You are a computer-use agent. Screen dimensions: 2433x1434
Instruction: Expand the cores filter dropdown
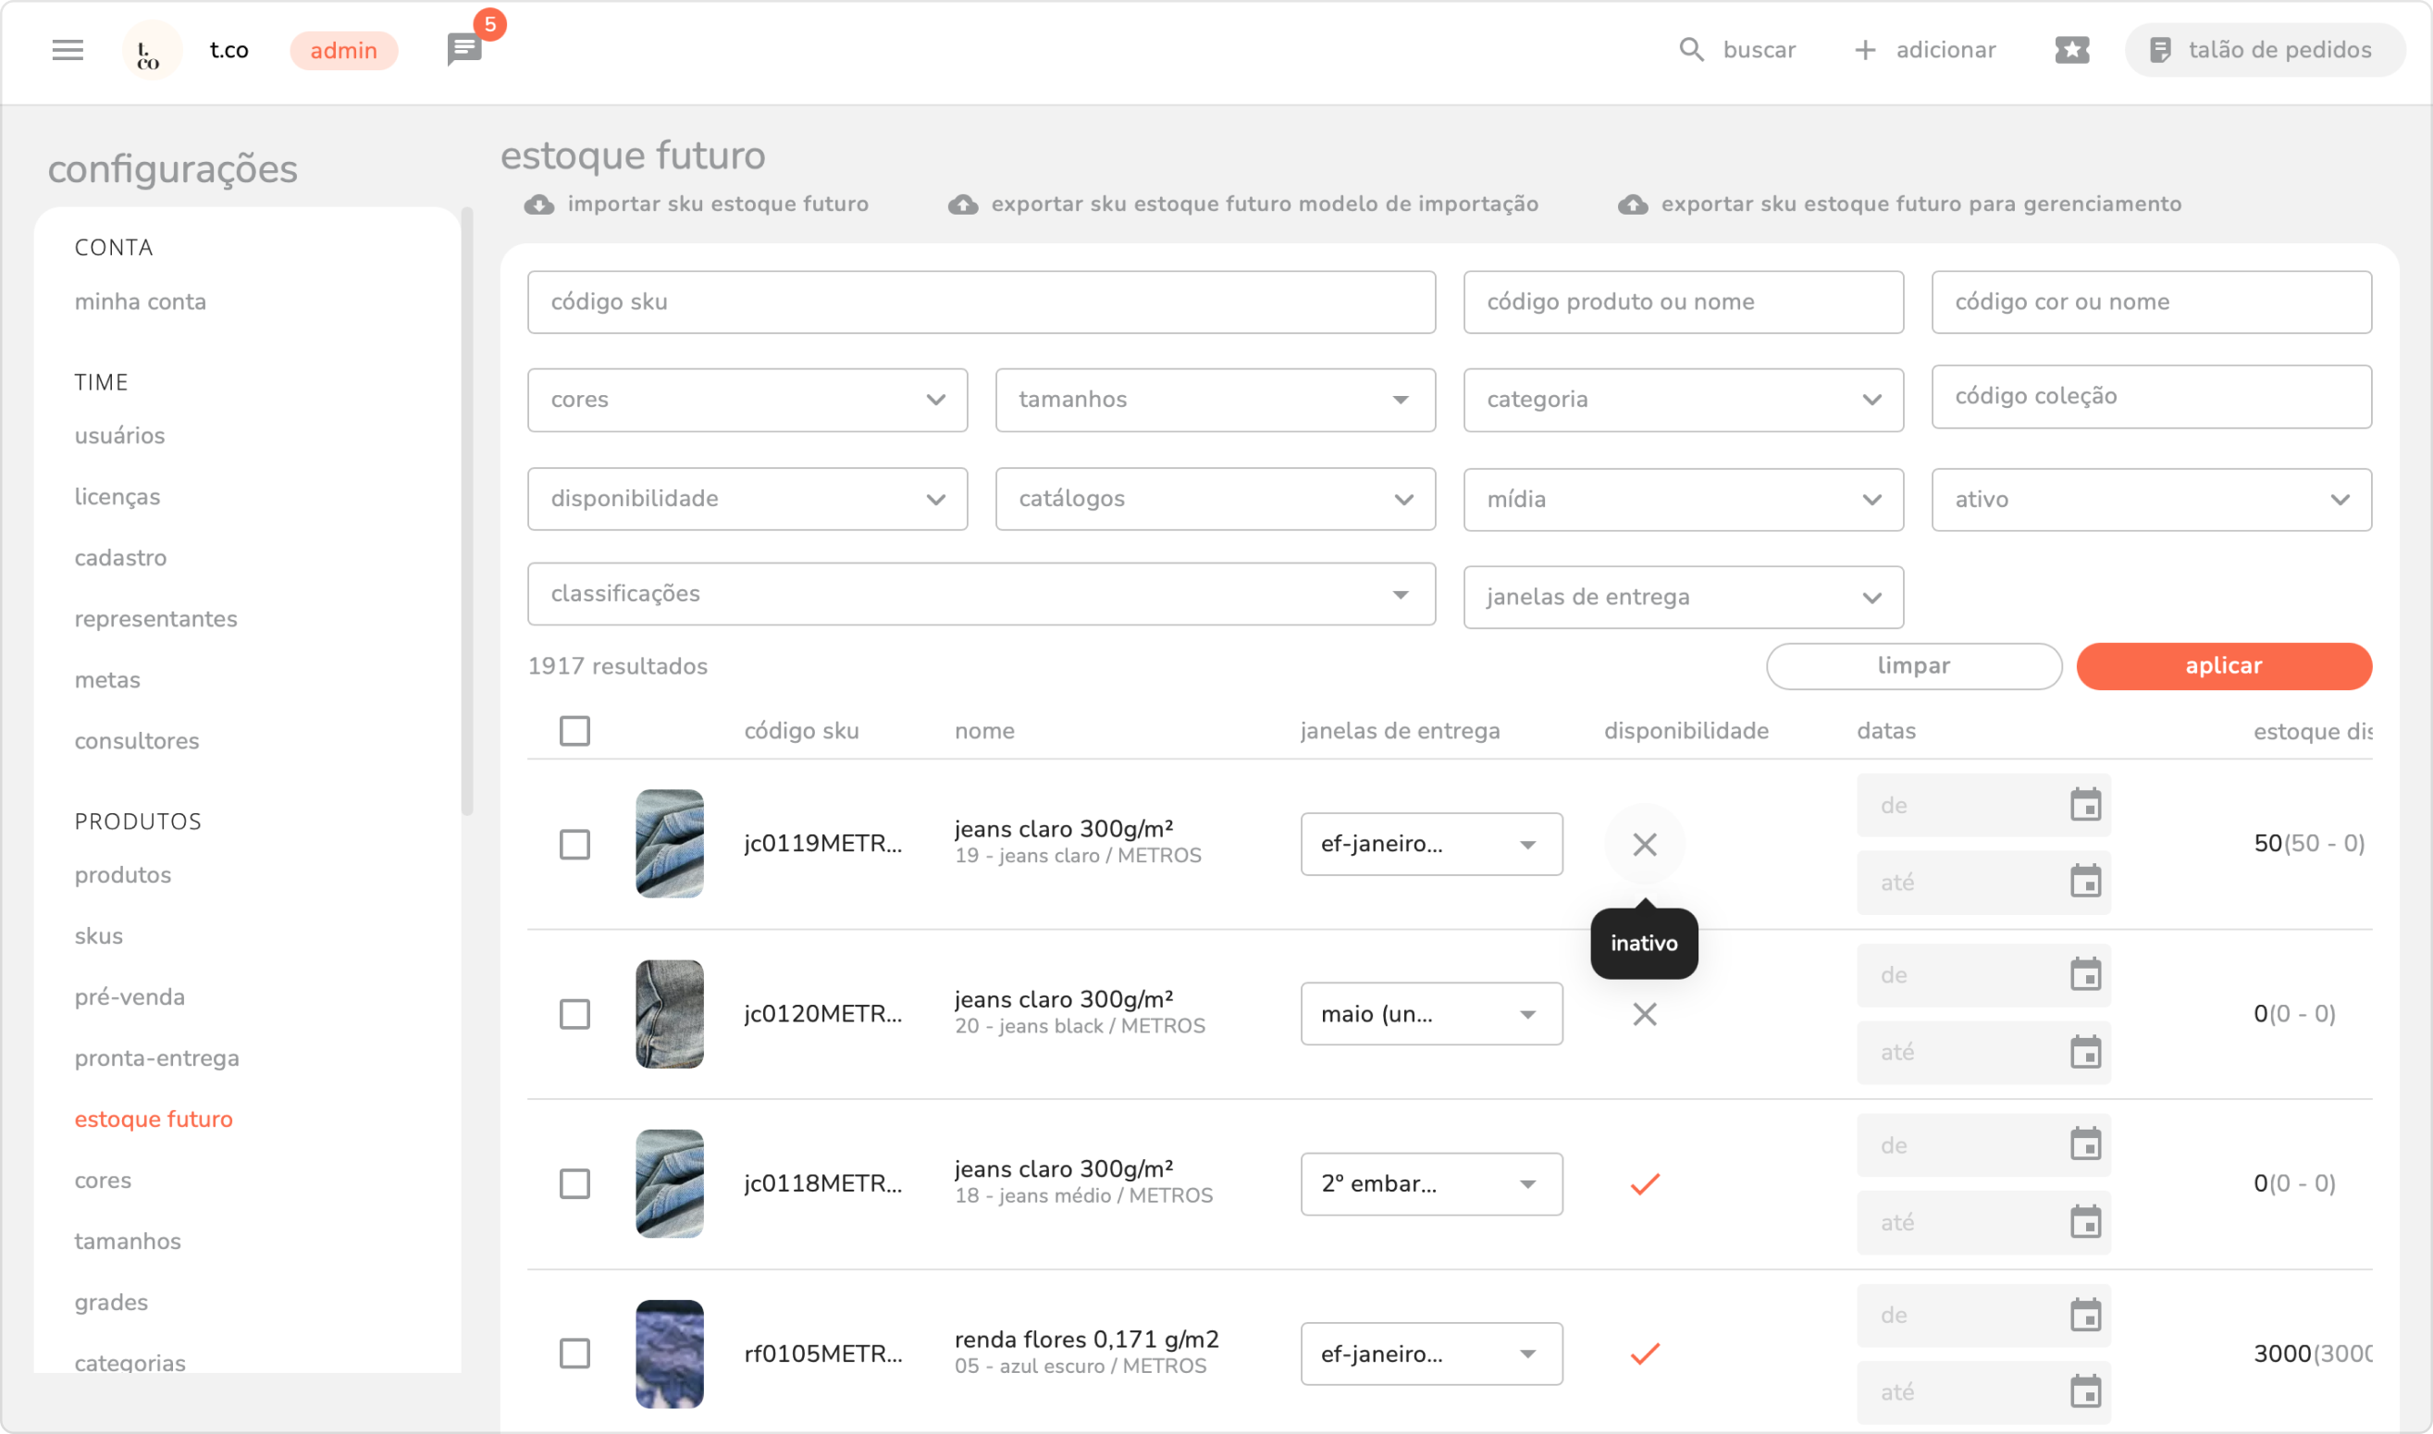(x=747, y=400)
